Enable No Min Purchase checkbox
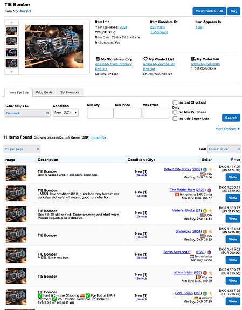 (x=175, y=112)
